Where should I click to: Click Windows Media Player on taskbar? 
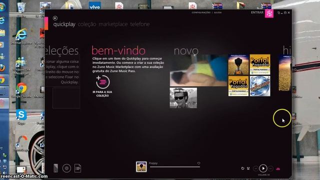pyautogui.click(x=1, y=44)
